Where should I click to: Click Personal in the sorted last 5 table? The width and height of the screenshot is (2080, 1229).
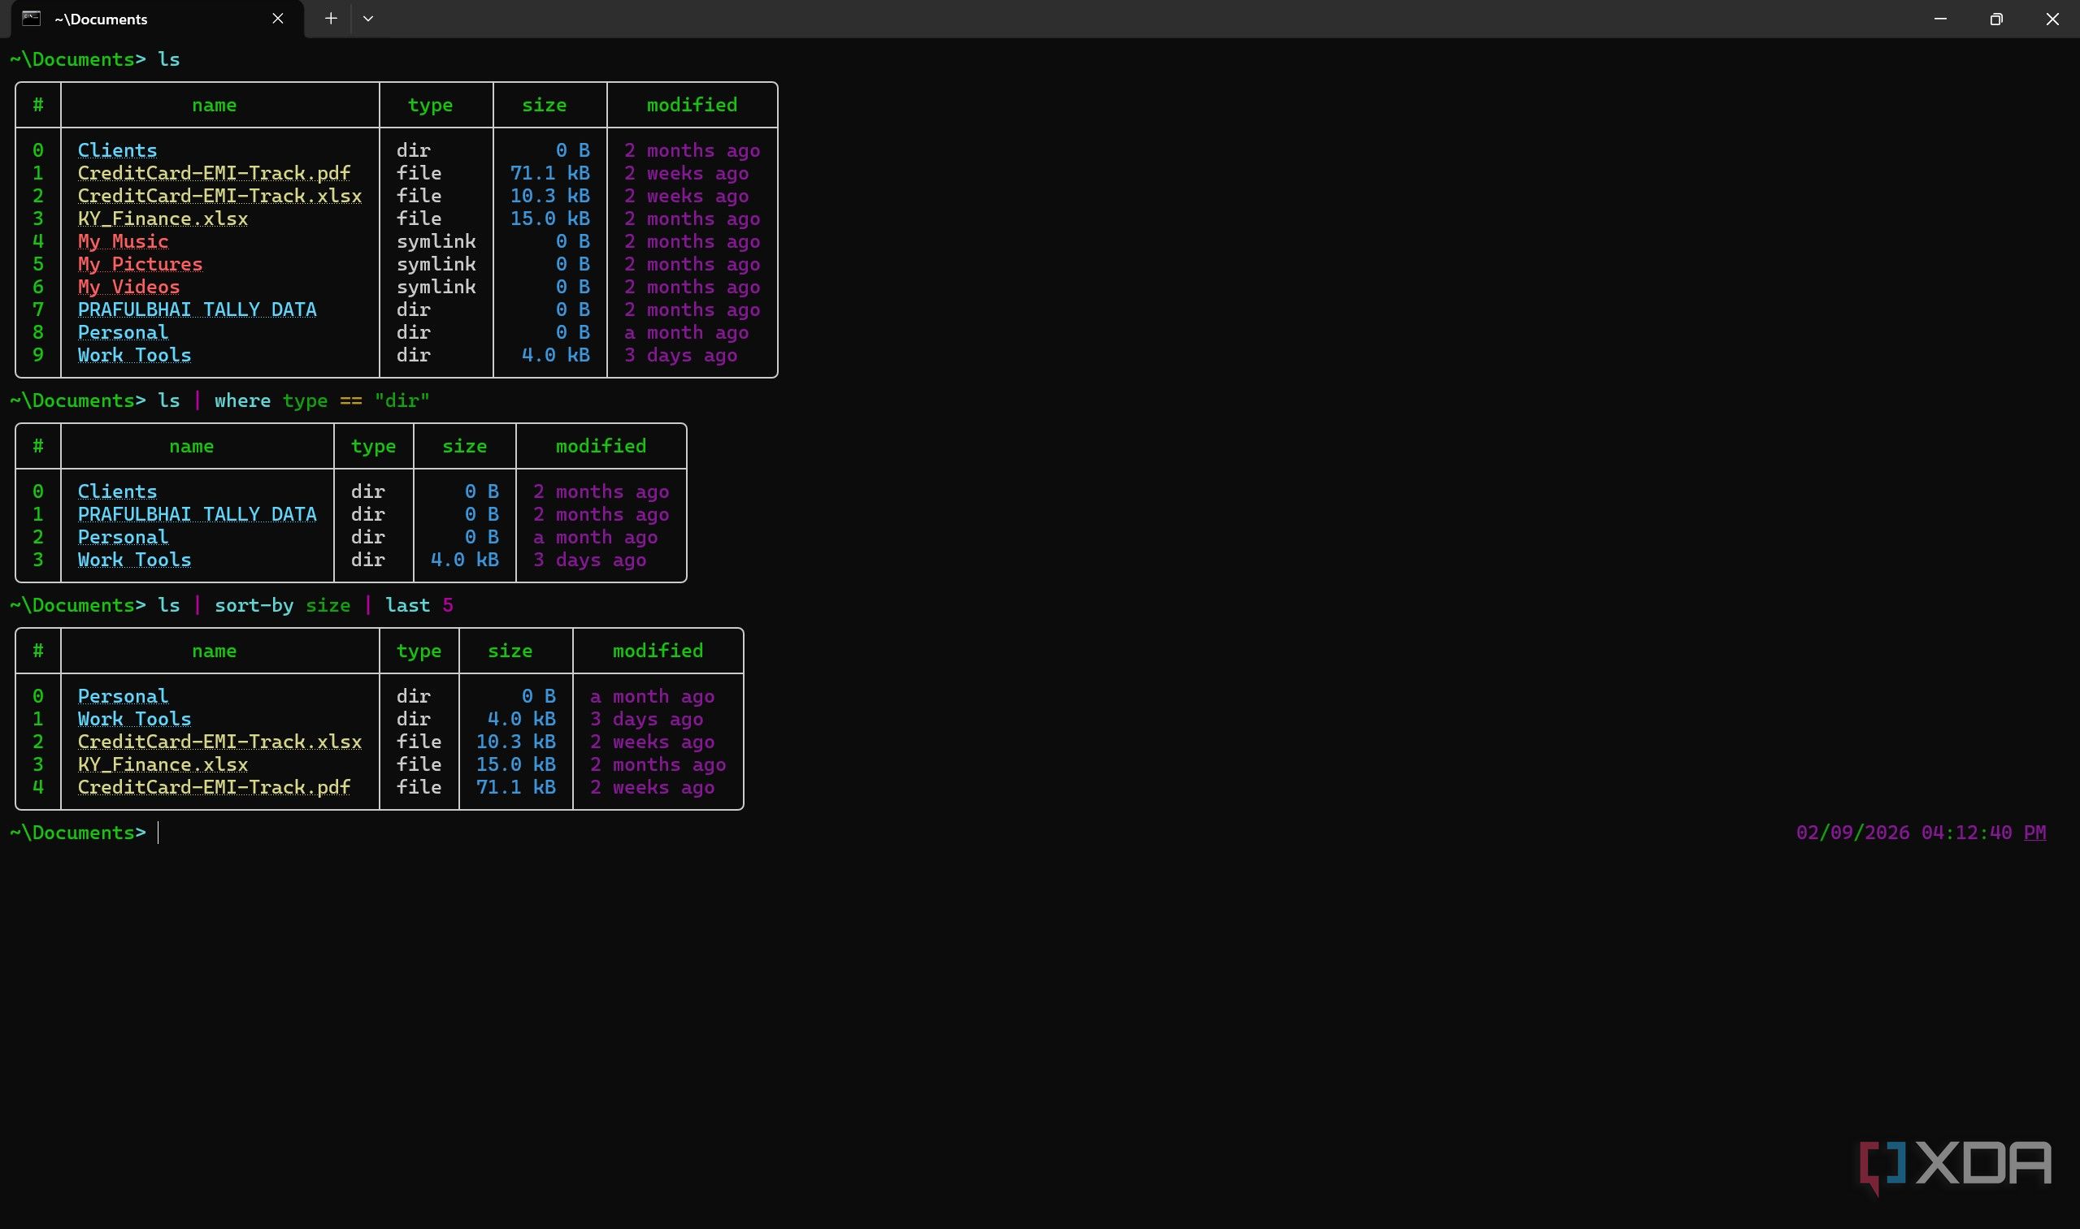click(x=123, y=696)
